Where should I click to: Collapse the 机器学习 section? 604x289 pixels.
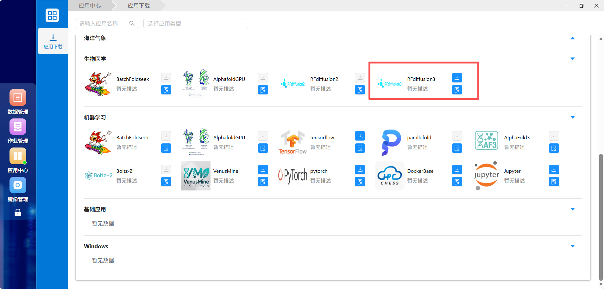point(572,117)
